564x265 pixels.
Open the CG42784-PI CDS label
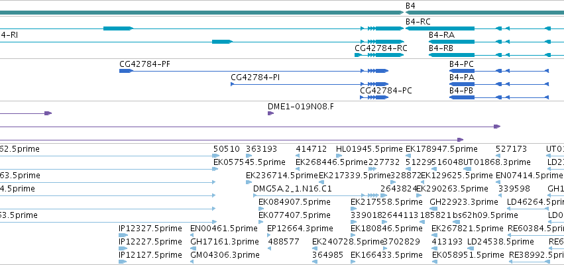coord(255,78)
